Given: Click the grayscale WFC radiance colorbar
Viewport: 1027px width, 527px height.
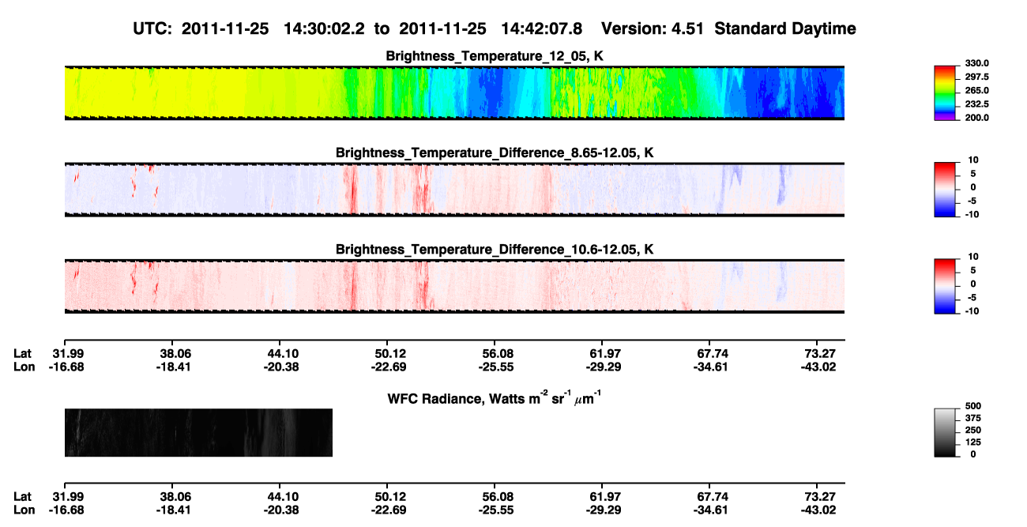Looking at the screenshot, I should pyautogui.click(x=946, y=433).
